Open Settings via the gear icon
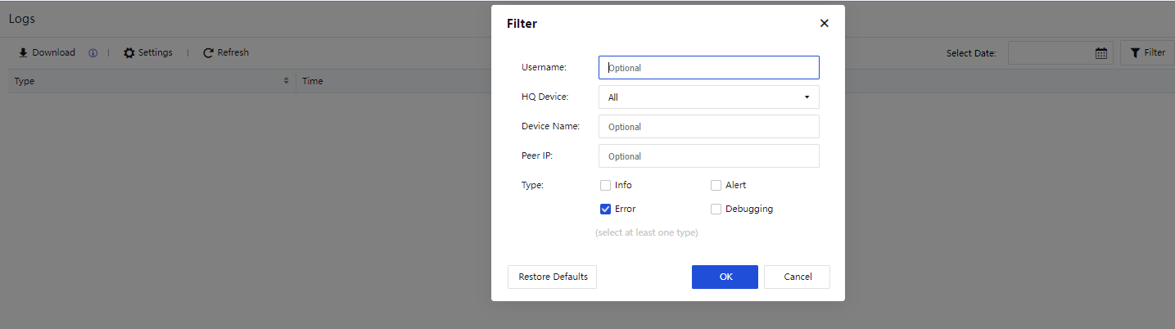This screenshot has height=329, width=1175. pos(129,52)
